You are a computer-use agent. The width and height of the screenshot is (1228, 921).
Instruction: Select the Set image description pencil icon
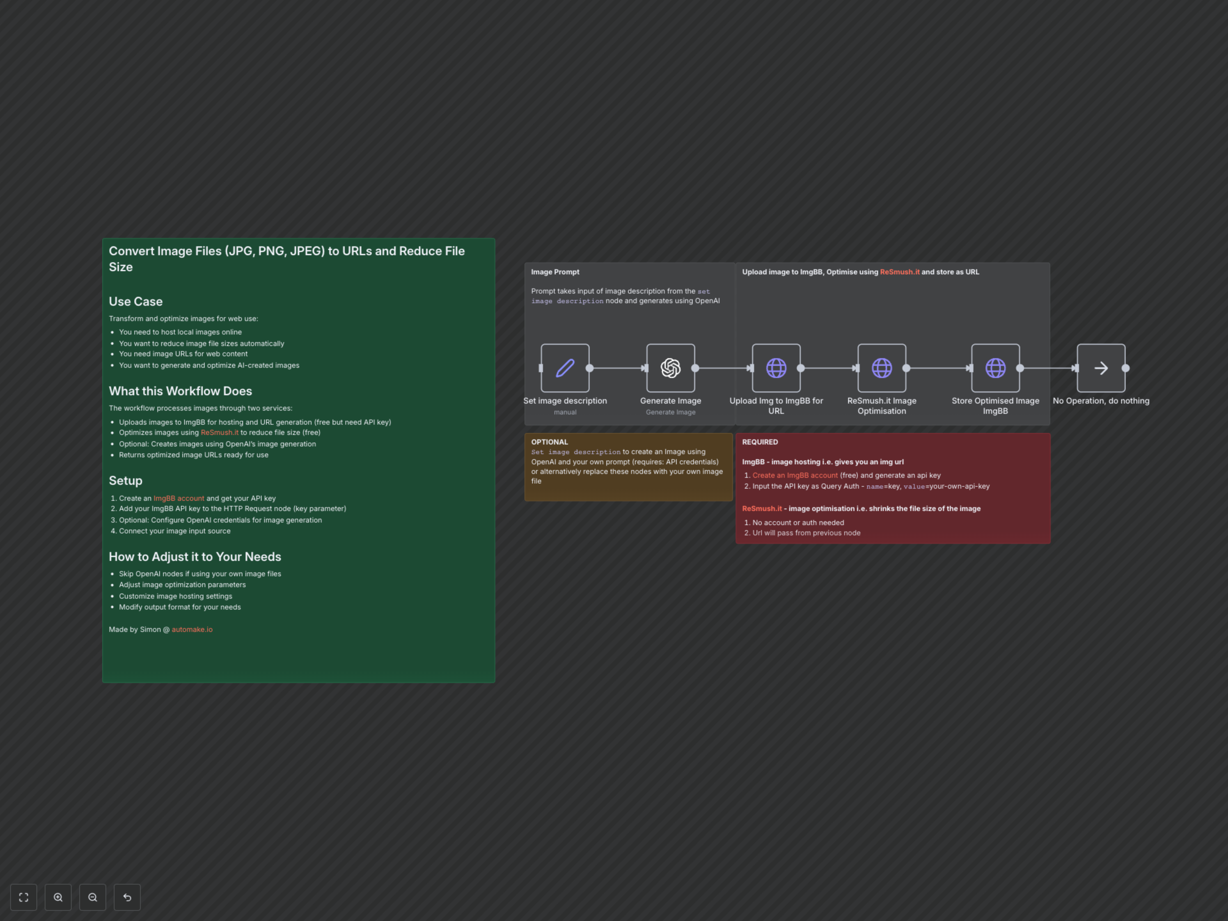[x=565, y=368]
